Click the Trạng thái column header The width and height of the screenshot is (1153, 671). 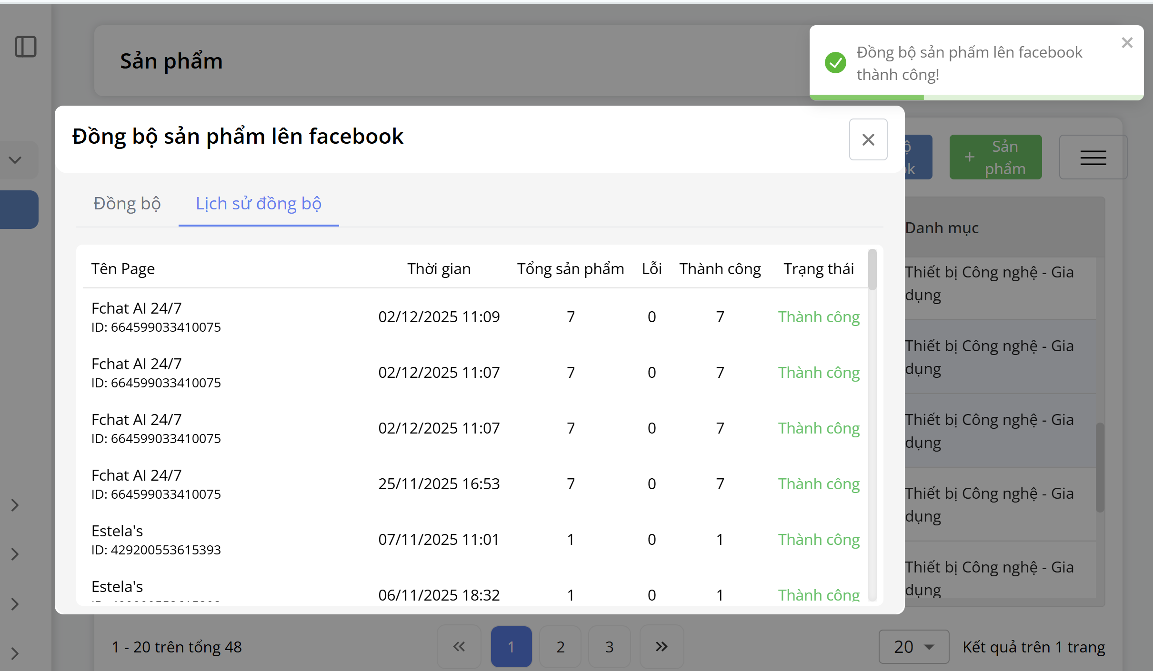[x=818, y=269]
